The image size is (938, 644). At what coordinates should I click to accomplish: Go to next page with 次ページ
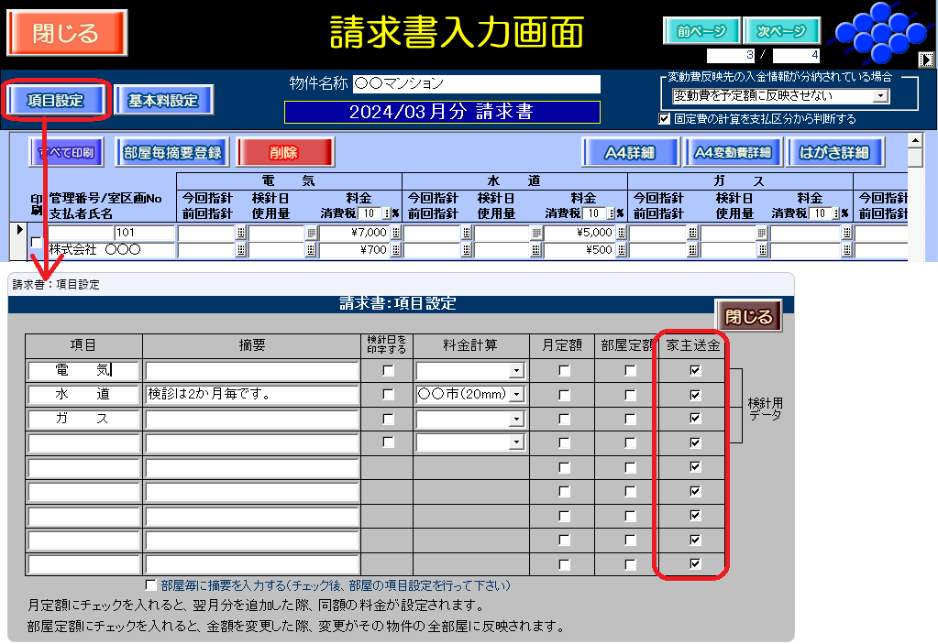click(781, 31)
